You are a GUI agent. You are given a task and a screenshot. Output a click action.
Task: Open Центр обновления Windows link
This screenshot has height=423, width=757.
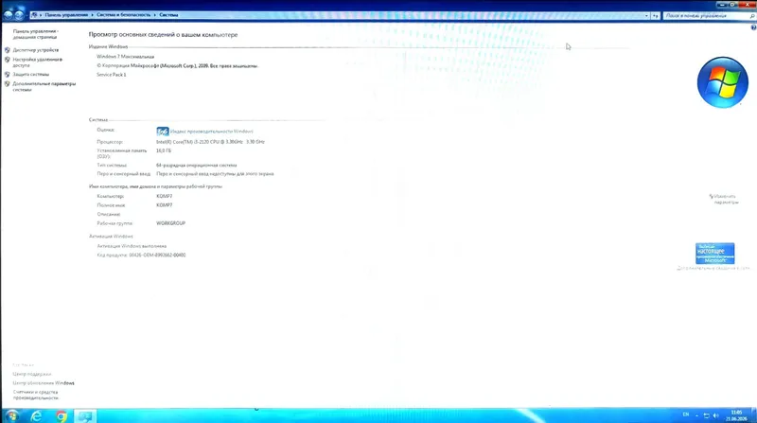pyautogui.click(x=44, y=383)
